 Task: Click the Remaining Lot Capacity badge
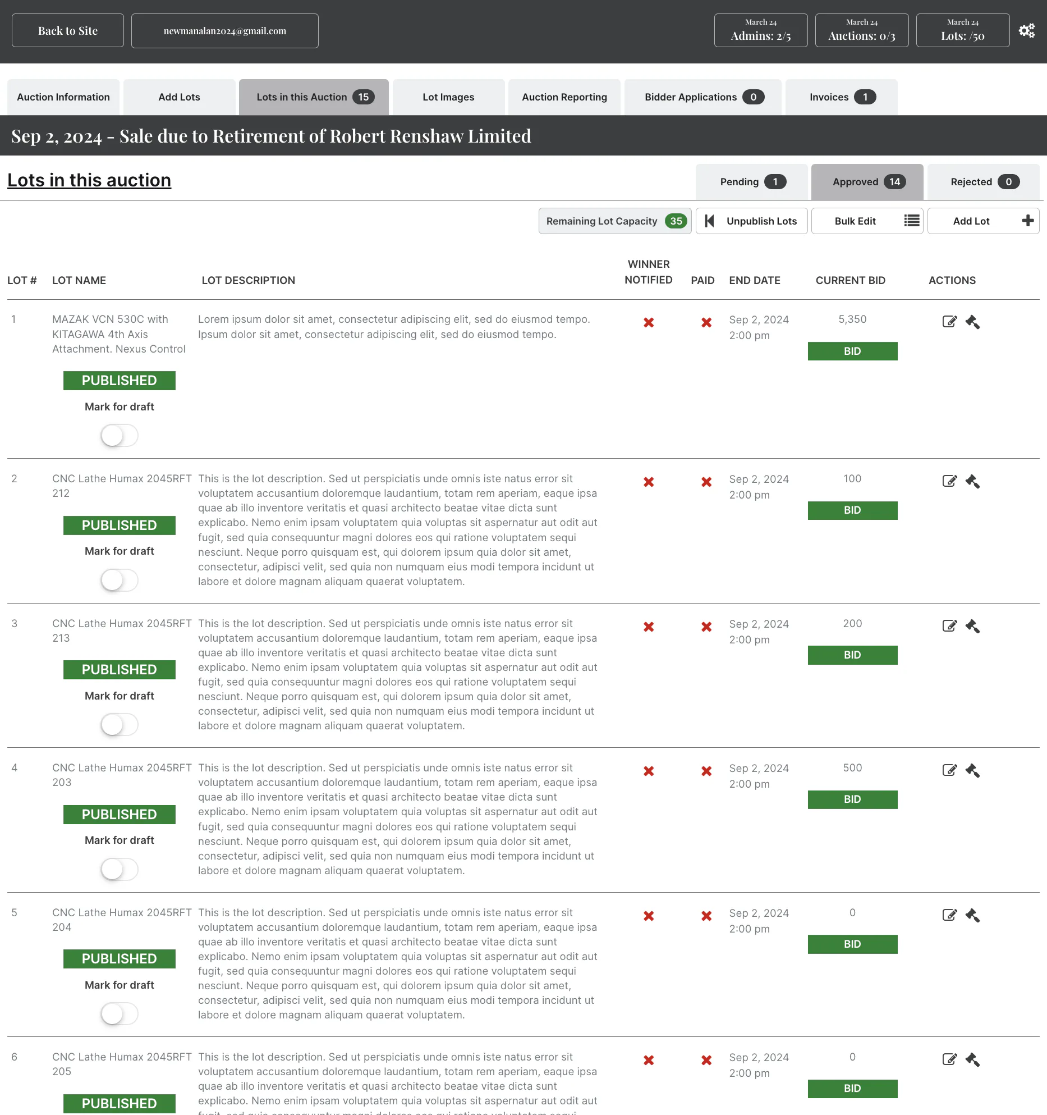[615, 221]
